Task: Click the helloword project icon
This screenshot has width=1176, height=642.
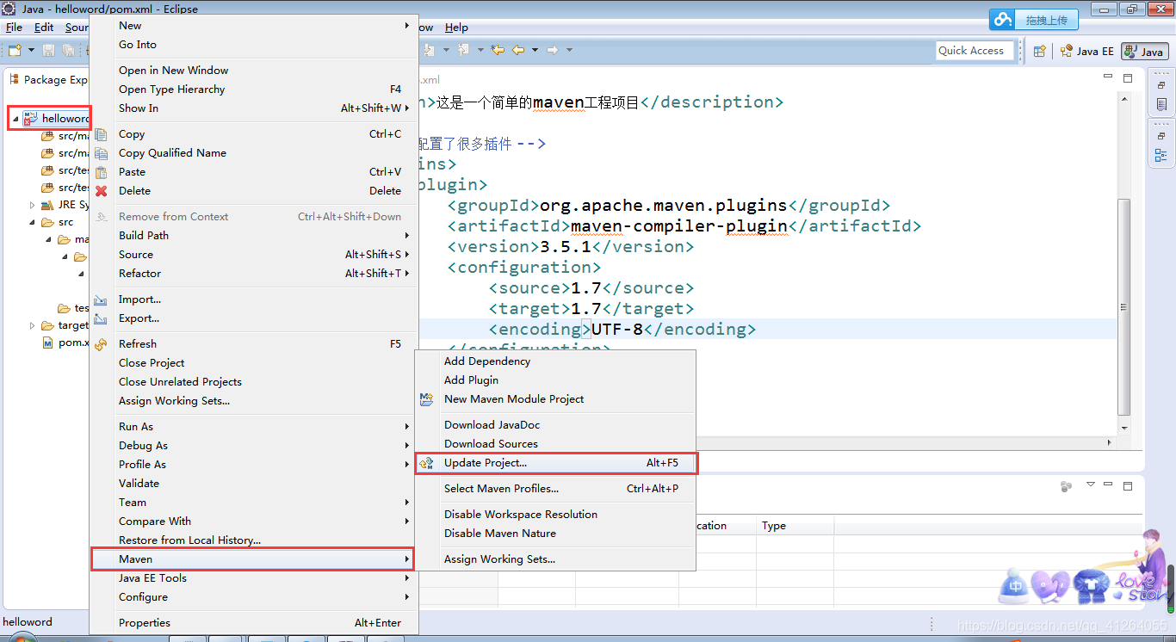Action: pos(31,118)
